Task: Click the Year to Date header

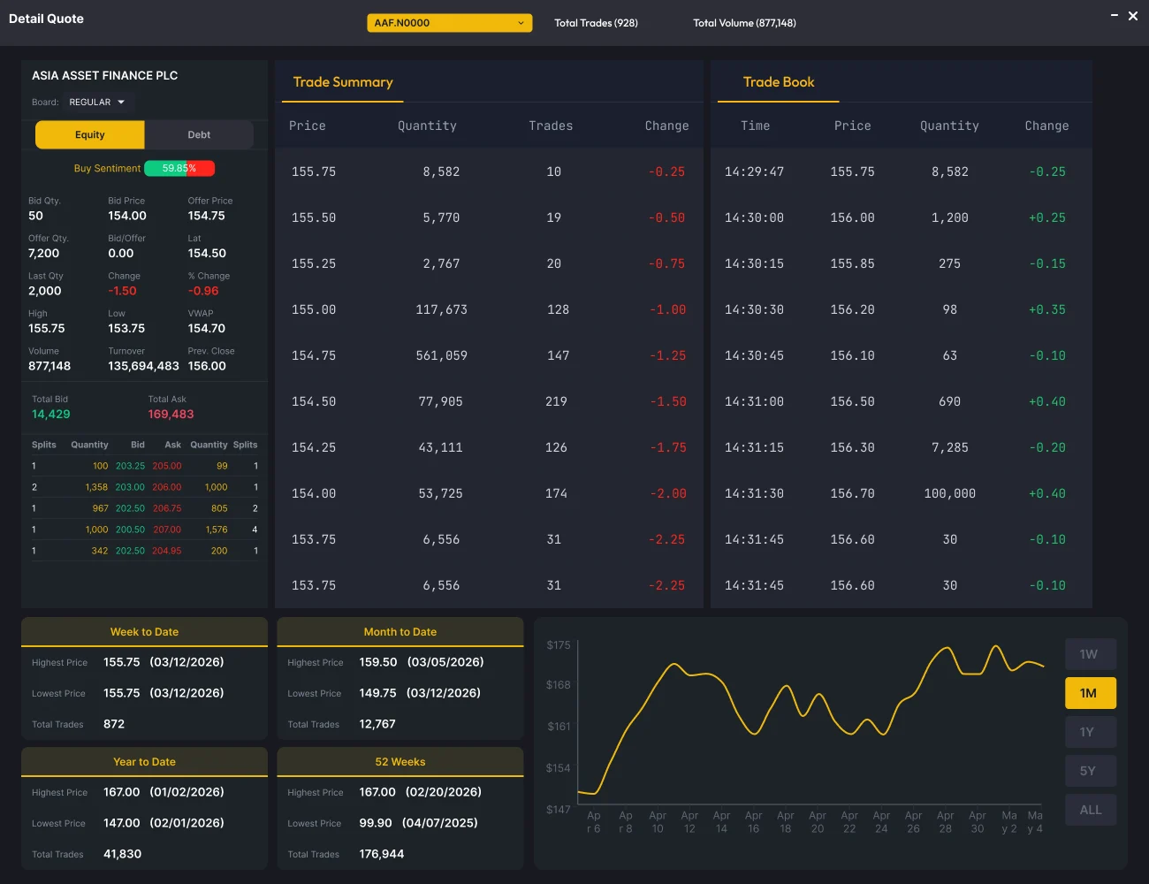Action: tap(144, 762)
